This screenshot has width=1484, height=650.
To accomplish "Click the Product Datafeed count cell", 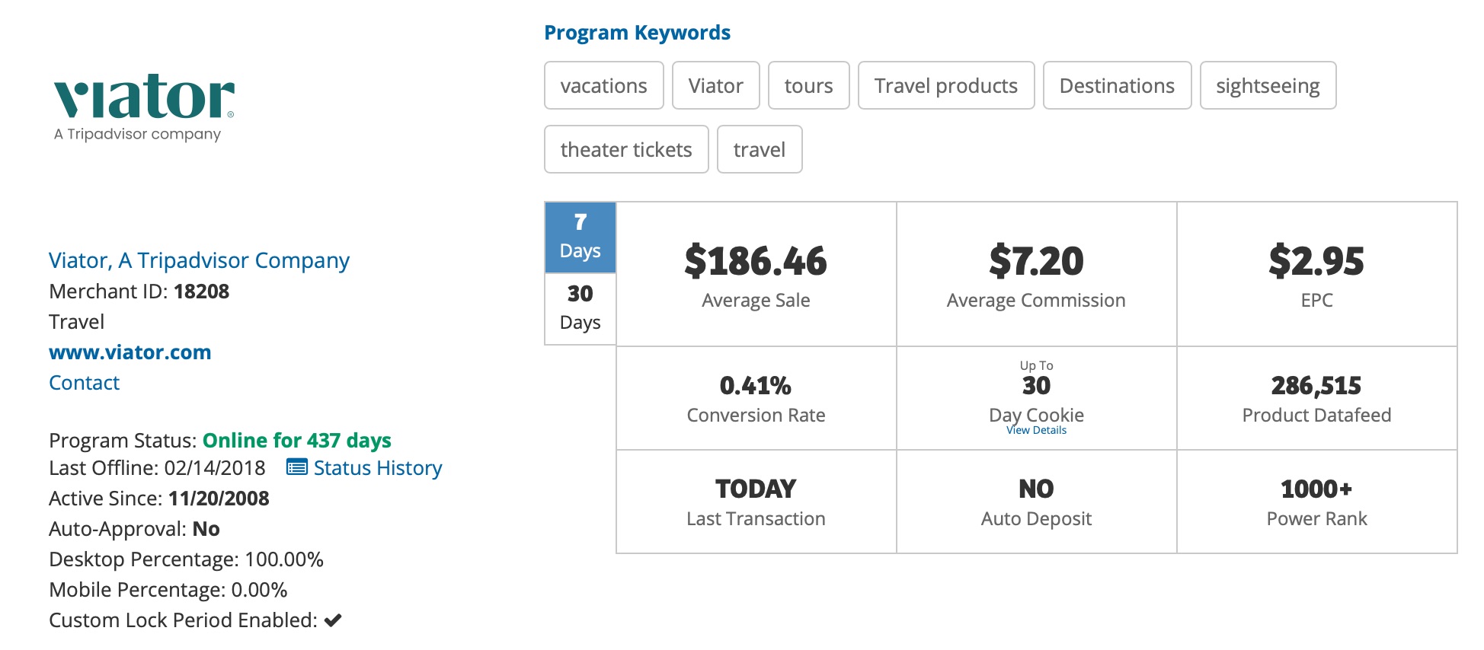I will [x=1316, y=398].
